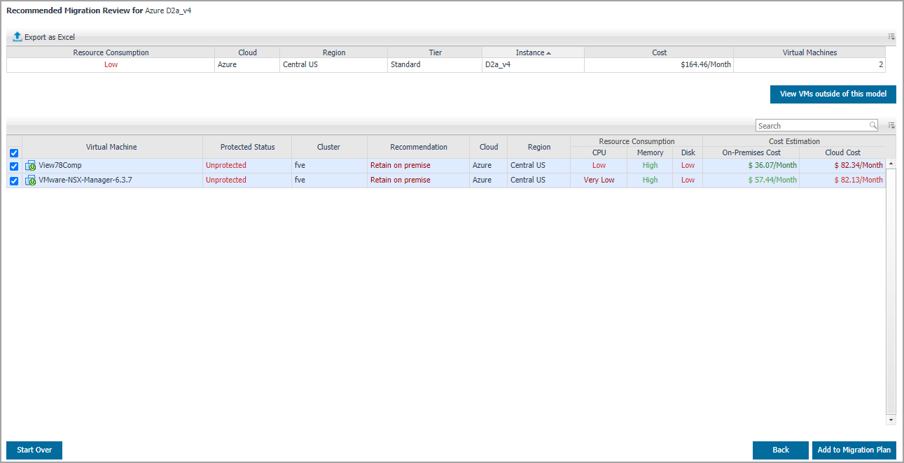This screenshot has width=904, height=463.
Task: Sort by Virtual Machine column header
Action: point(111,147)
